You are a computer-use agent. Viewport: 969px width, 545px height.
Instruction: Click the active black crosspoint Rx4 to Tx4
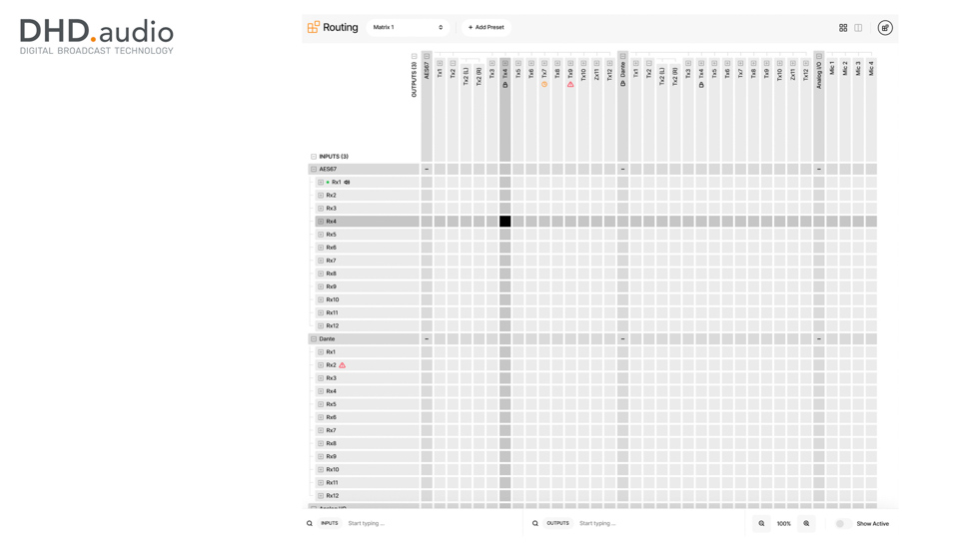[505, 222]
